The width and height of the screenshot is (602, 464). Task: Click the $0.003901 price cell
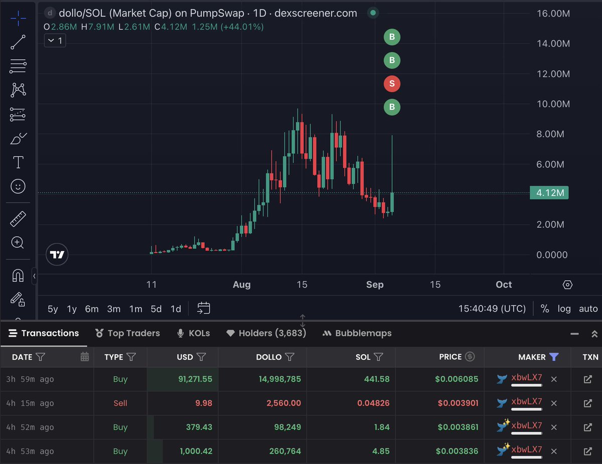458,403
